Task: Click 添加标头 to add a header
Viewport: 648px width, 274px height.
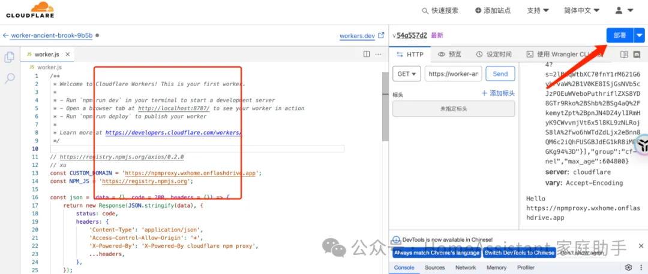Action: tap(499, 93)
